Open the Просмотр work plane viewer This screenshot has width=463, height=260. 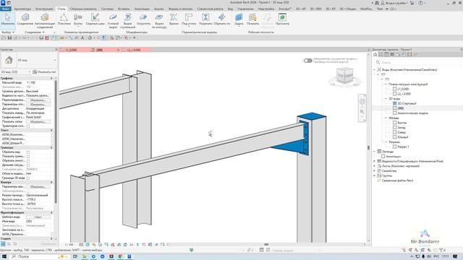point(282,19)
